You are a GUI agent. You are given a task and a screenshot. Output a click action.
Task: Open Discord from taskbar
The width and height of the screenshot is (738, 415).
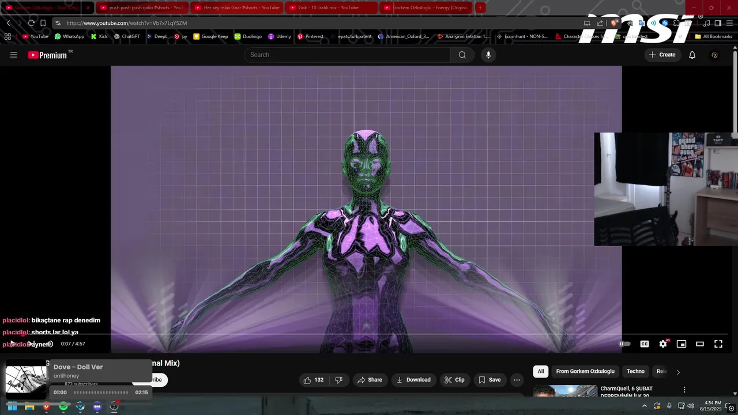97,406
